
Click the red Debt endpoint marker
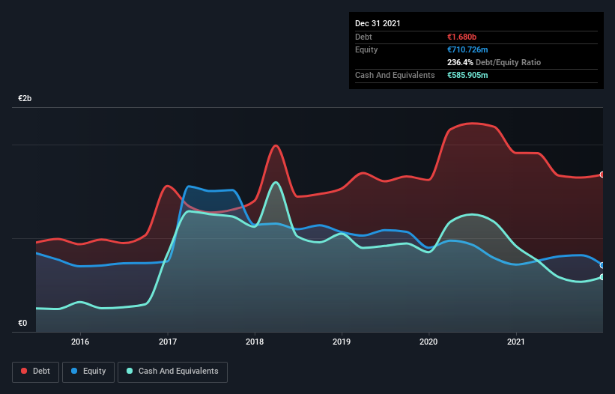click(x=602, y=175)
